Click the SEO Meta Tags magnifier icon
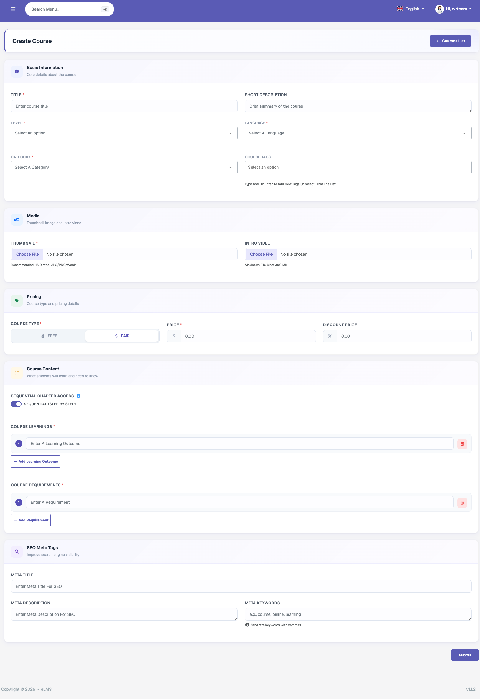This screenshot has width=480, height=699. pos(17,552)
